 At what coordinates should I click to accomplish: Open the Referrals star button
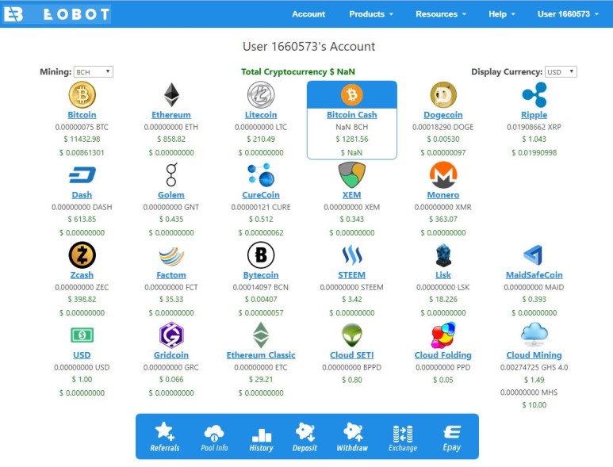(165, 437)
